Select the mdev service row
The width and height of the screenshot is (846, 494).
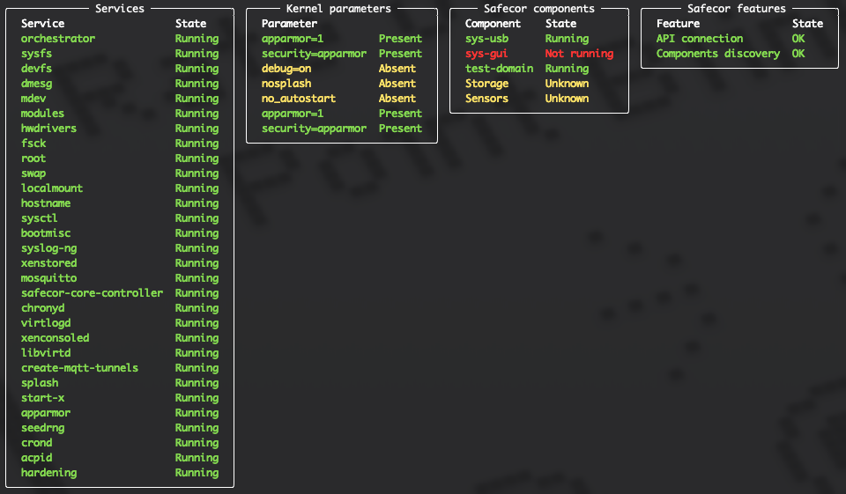point(120,99)
